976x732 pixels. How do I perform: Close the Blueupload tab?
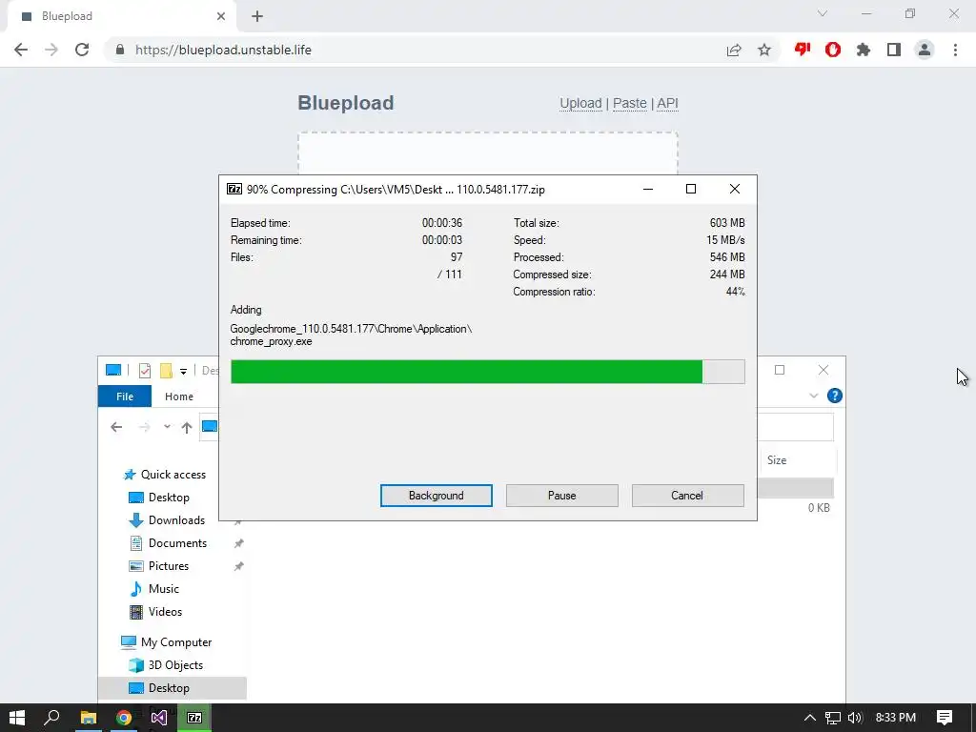pyautogui.click(x=221, y=16)
